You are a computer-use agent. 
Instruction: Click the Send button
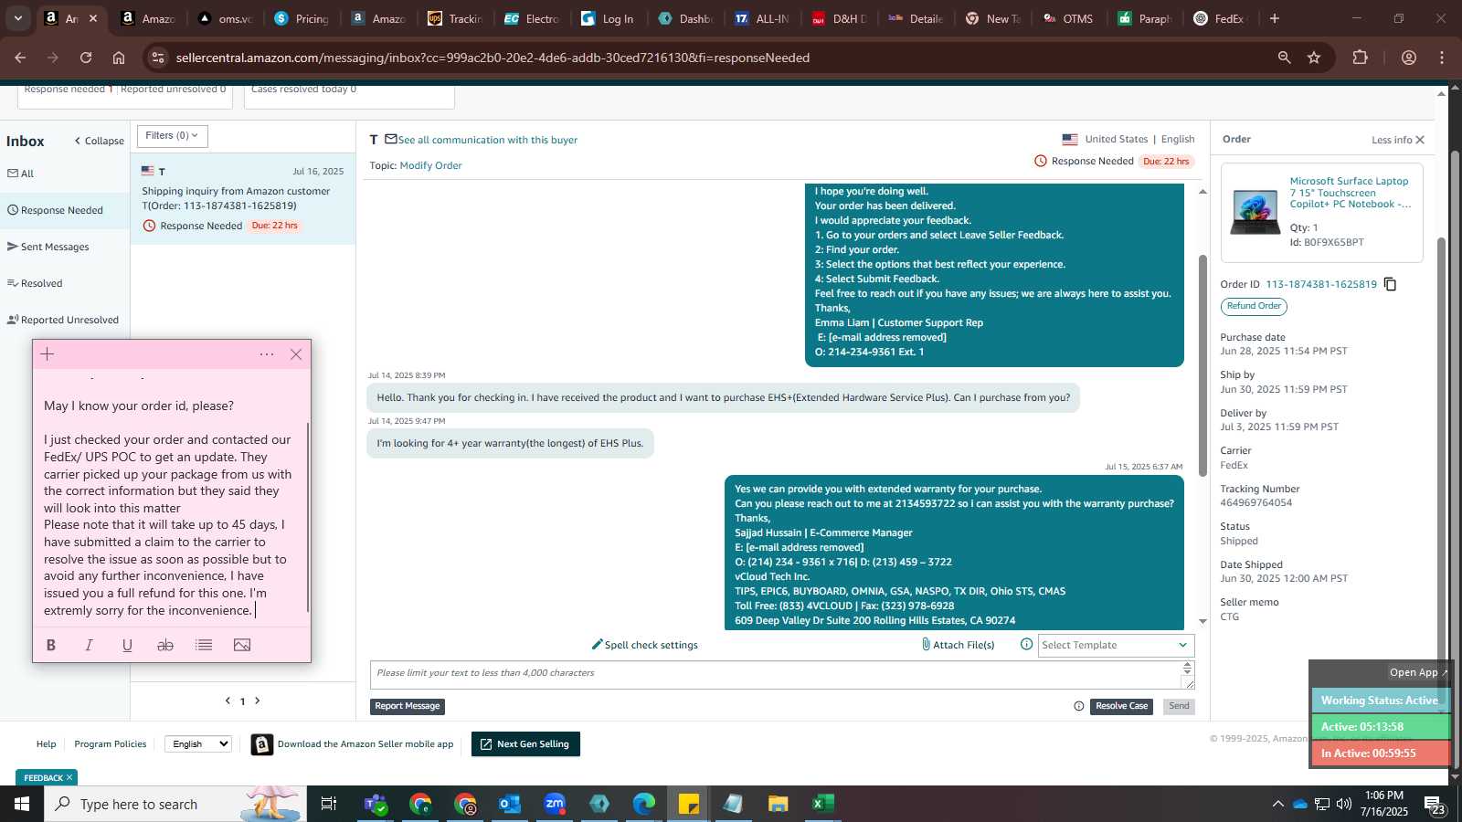click(x=1179, y=706)
